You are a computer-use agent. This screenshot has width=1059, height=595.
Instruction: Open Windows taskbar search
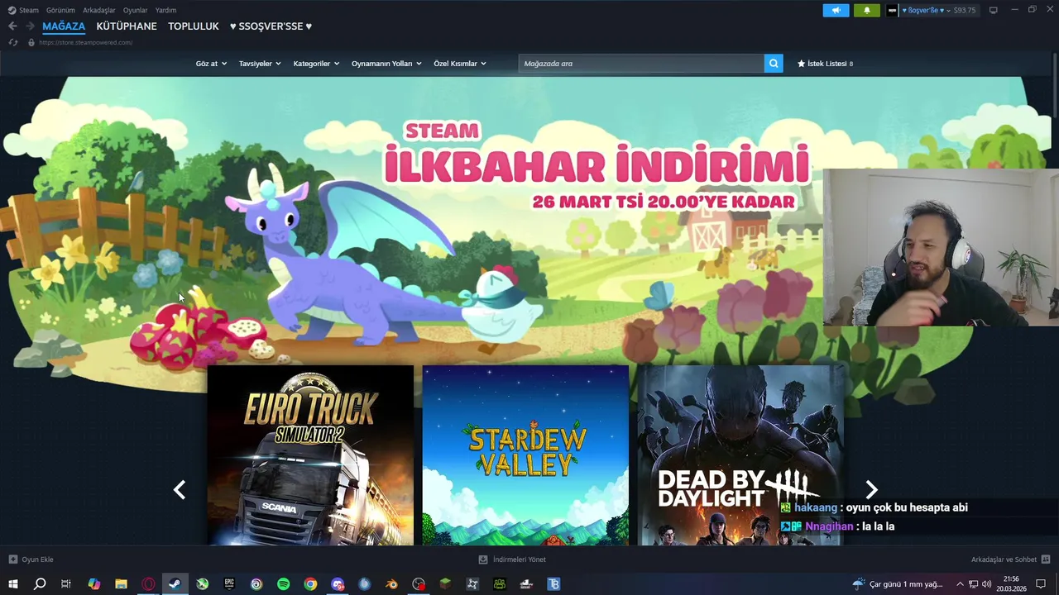40,584
